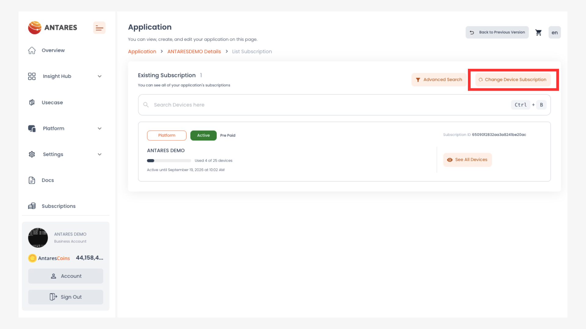Click the Antares logo icon
The image size is (586, 329).
point(35,27)
